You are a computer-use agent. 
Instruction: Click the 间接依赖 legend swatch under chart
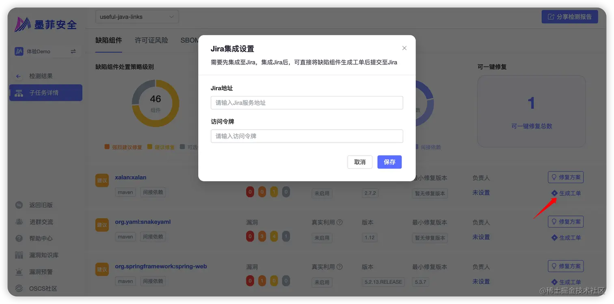click(x=417, y=147)
